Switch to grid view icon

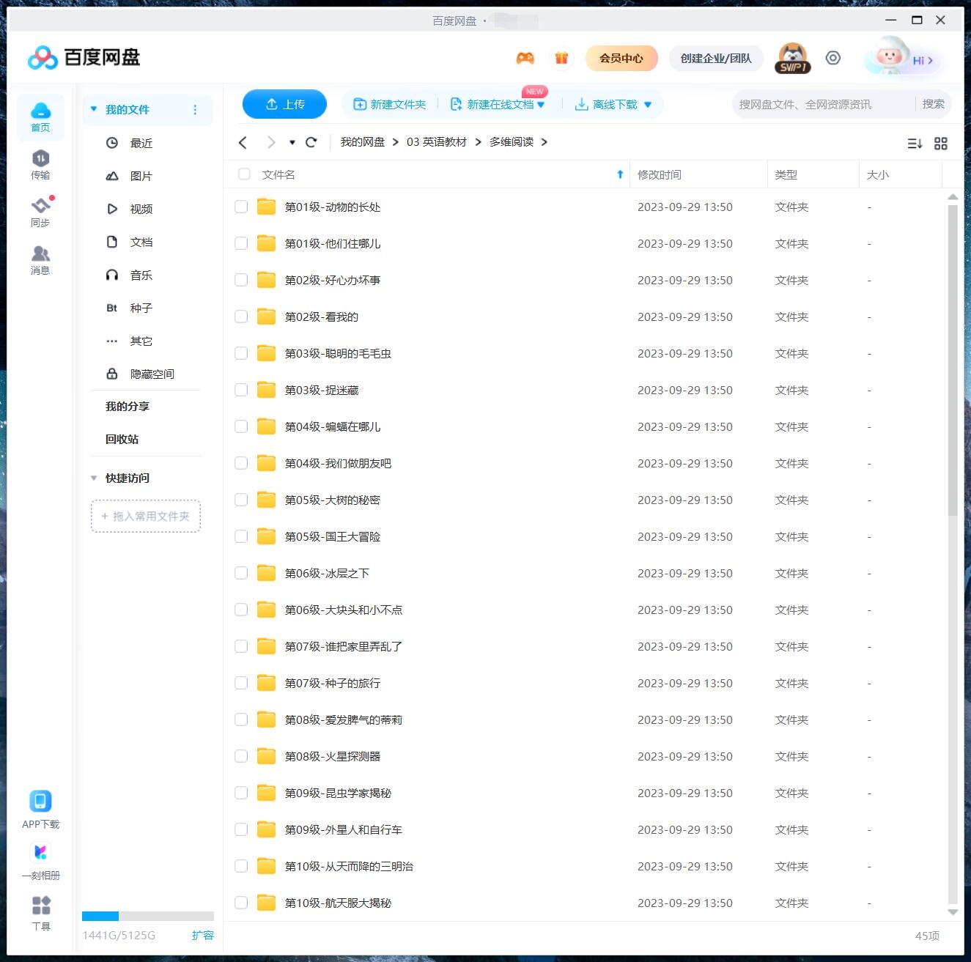(x=941, y=144)
